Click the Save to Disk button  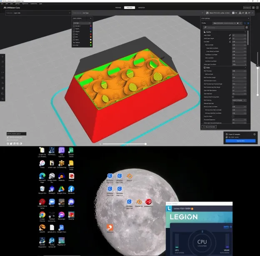point(240,141)
